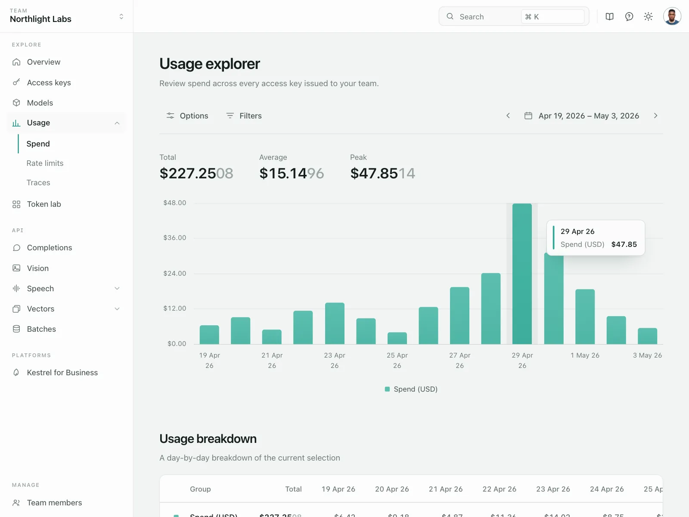
Task: Focus the Search input field
Action: 514,16
